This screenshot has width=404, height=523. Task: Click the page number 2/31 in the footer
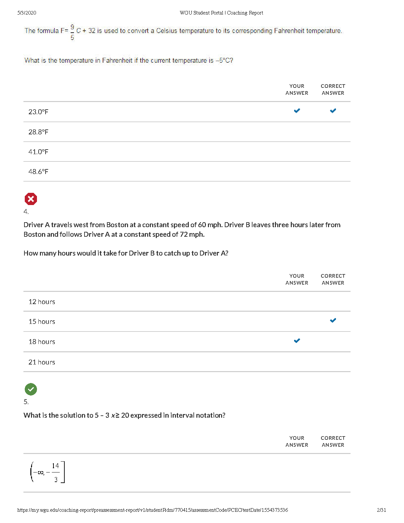click(382, 510)
